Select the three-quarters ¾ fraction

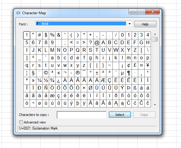click(52, 81)
